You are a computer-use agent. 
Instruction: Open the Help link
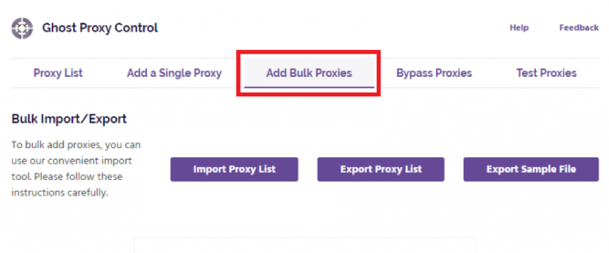[519, 28]
